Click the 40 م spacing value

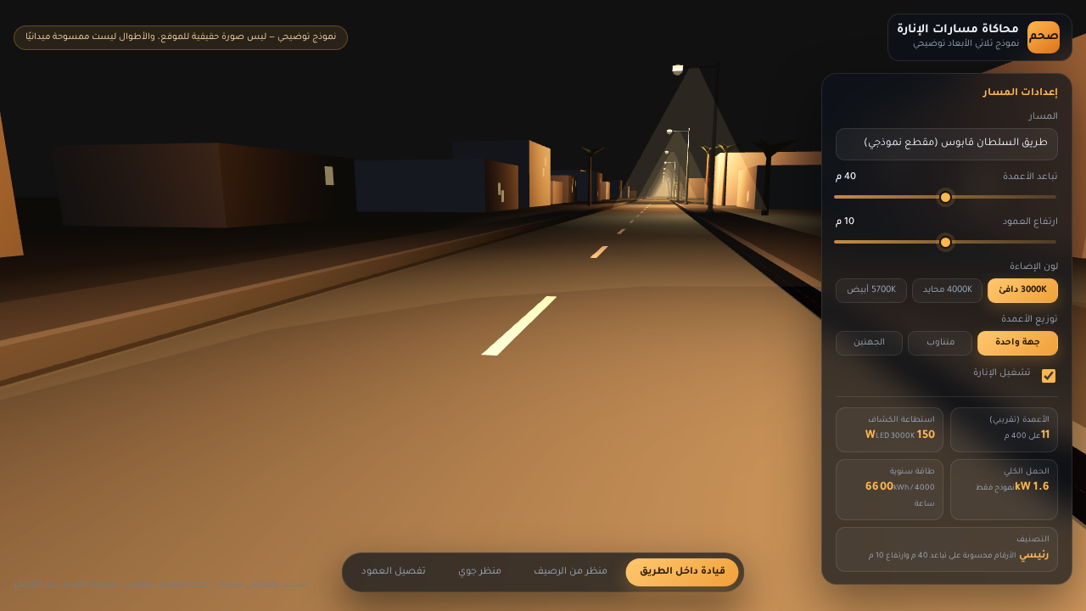845,177
